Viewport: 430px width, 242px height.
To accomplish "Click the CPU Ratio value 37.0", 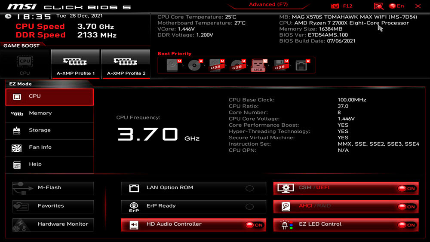I will click(x=343, y=106).
